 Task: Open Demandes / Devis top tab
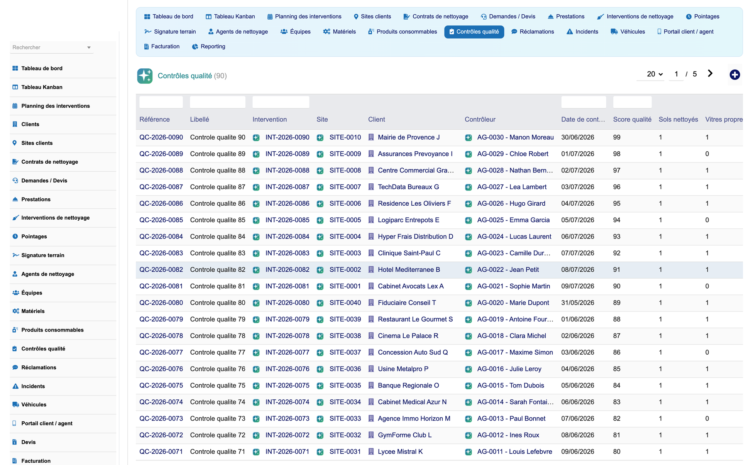point(508,17)
